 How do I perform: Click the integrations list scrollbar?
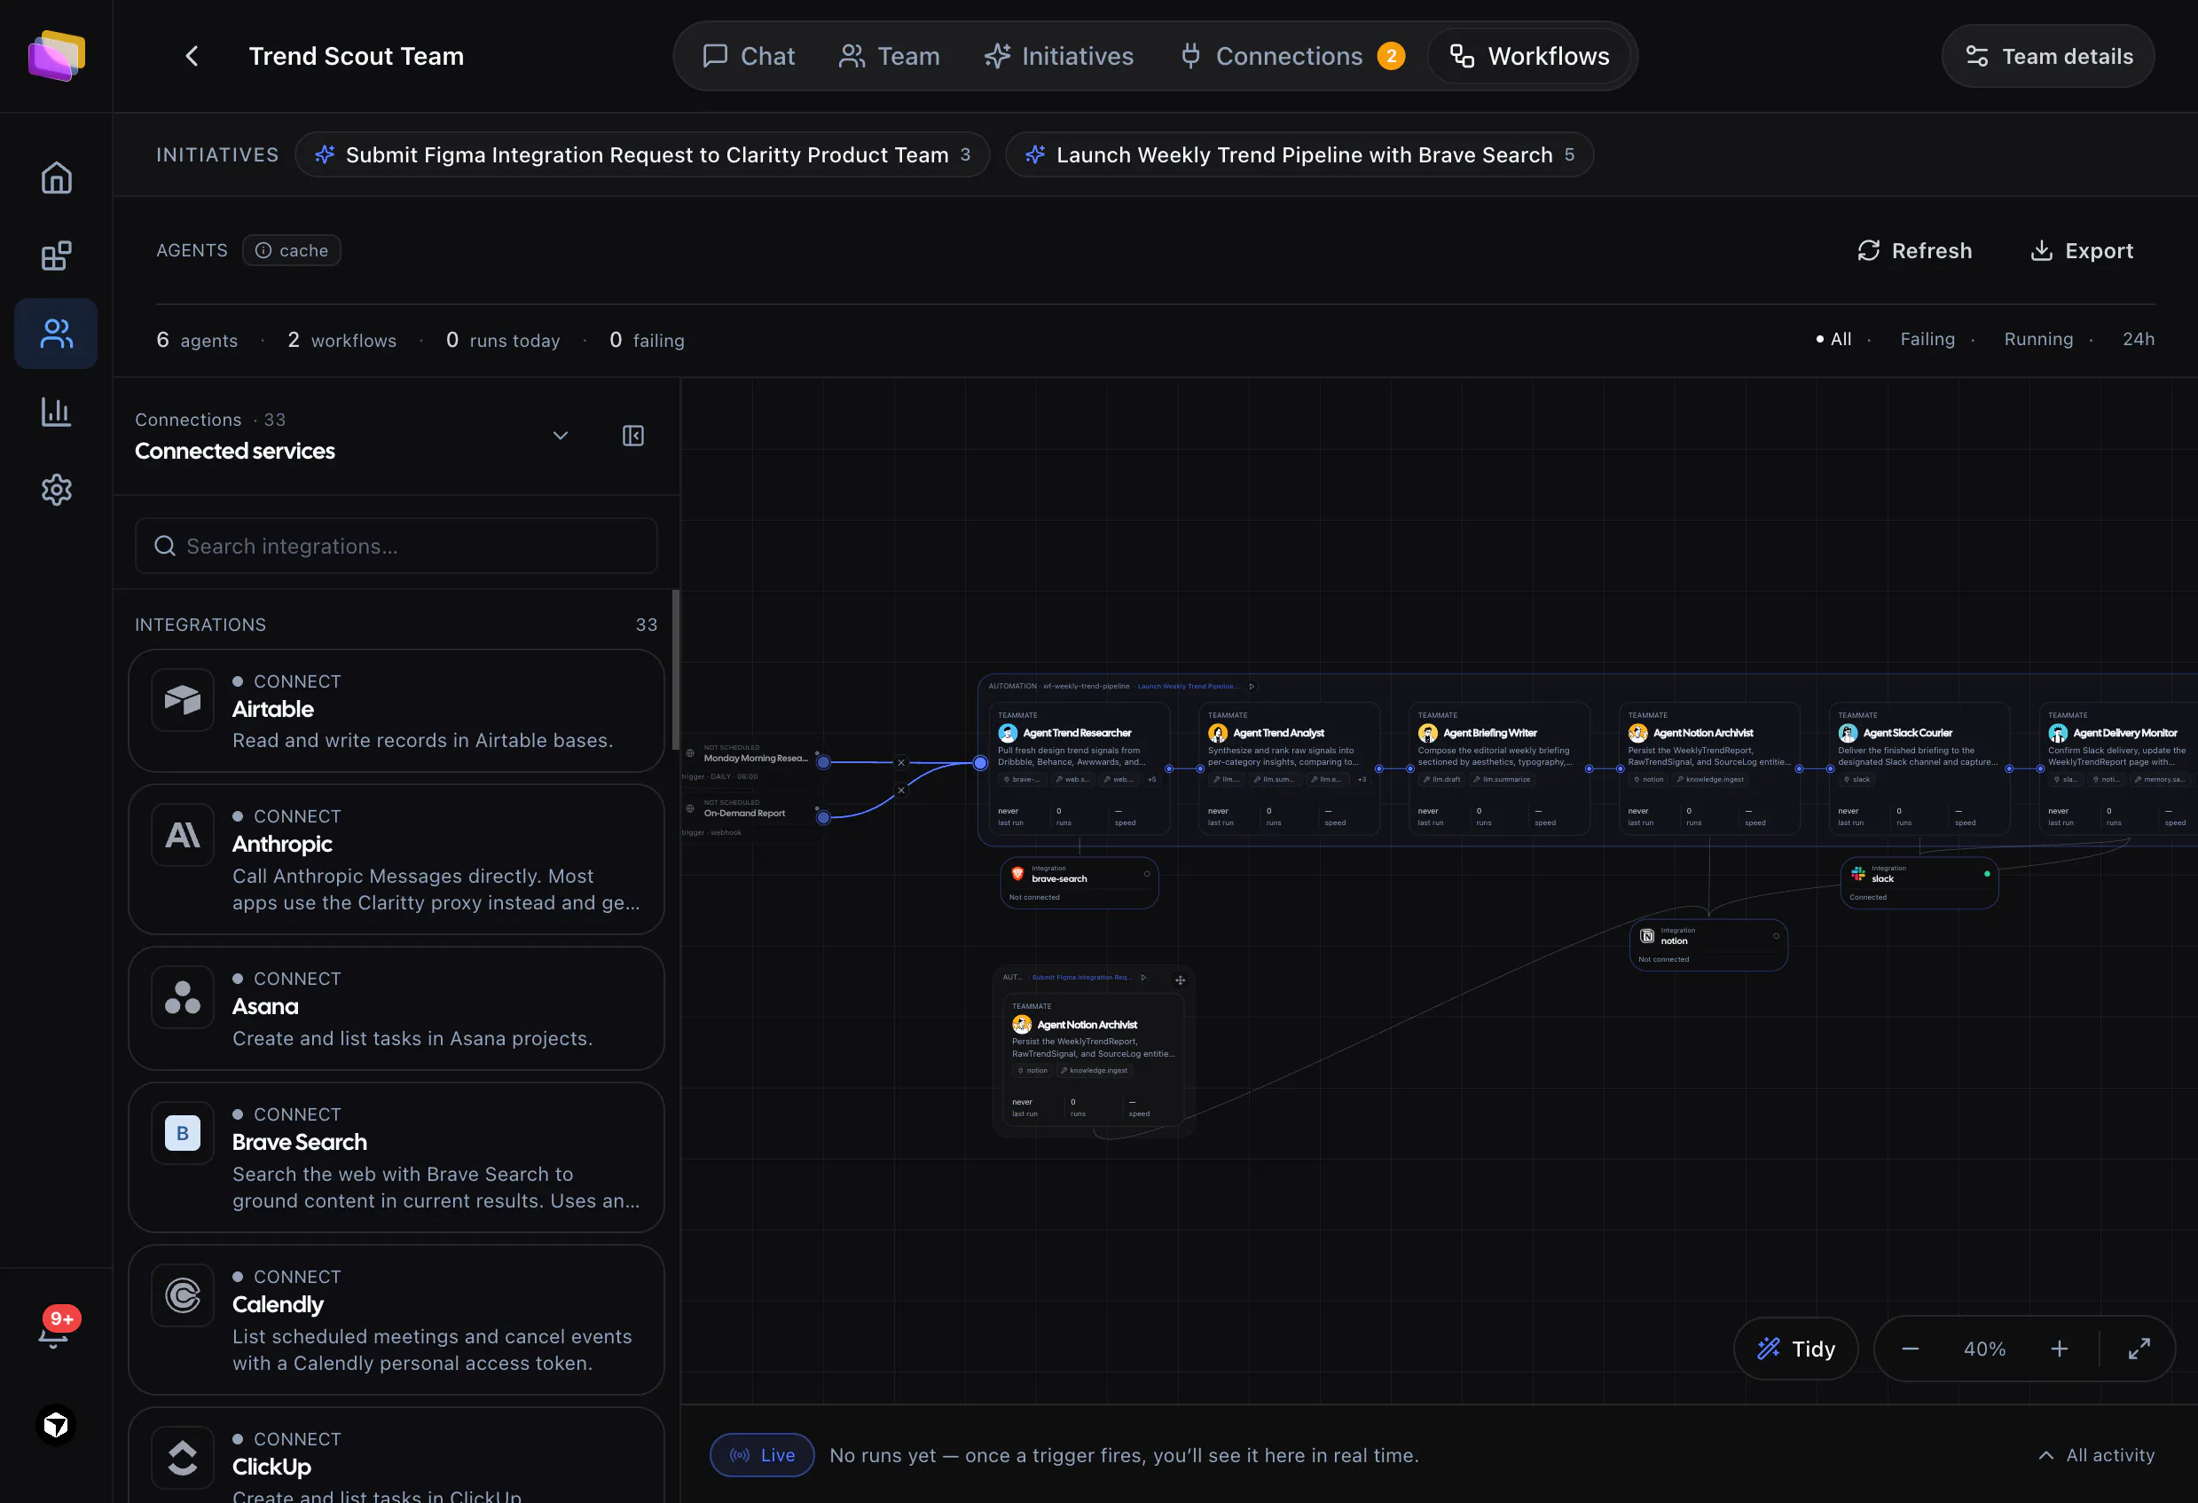[x=675, y=670]
